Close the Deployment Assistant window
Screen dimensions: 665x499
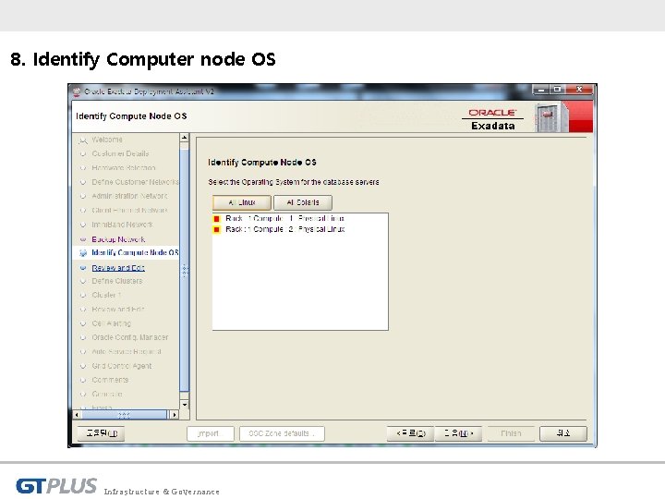(579, 90)
